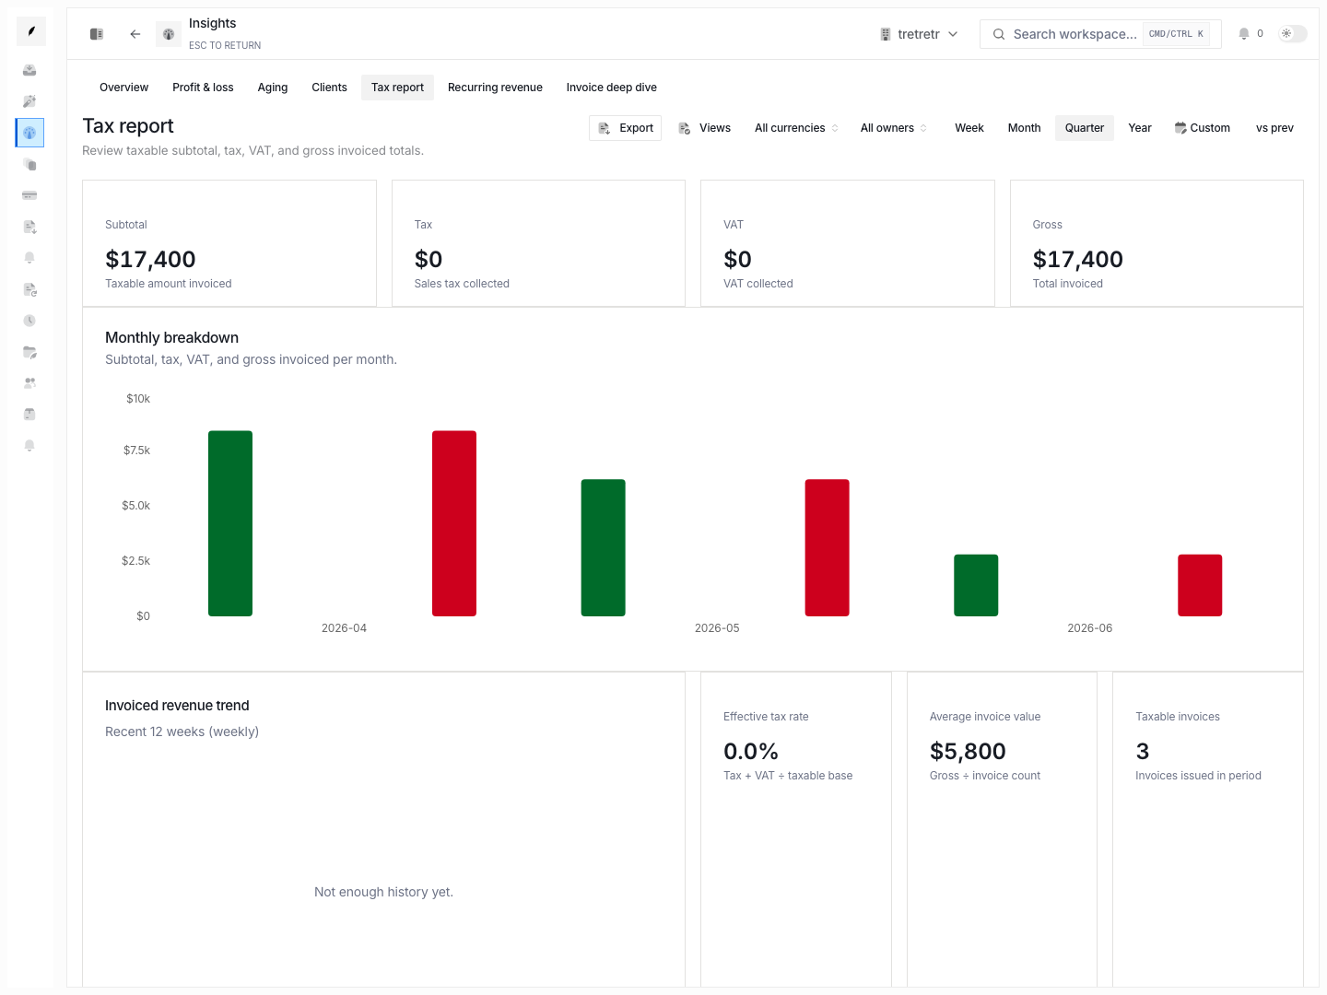This screenshot has height=995, width=1327.
Task: Click the Search workspace field
Action: 1100,34
